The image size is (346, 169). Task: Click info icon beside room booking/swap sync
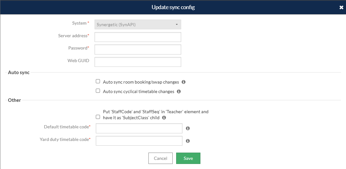184,82
